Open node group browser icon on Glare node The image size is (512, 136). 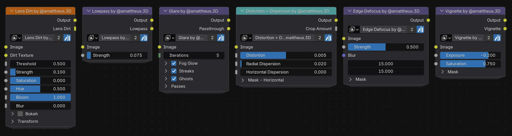[x=169, y=38]
